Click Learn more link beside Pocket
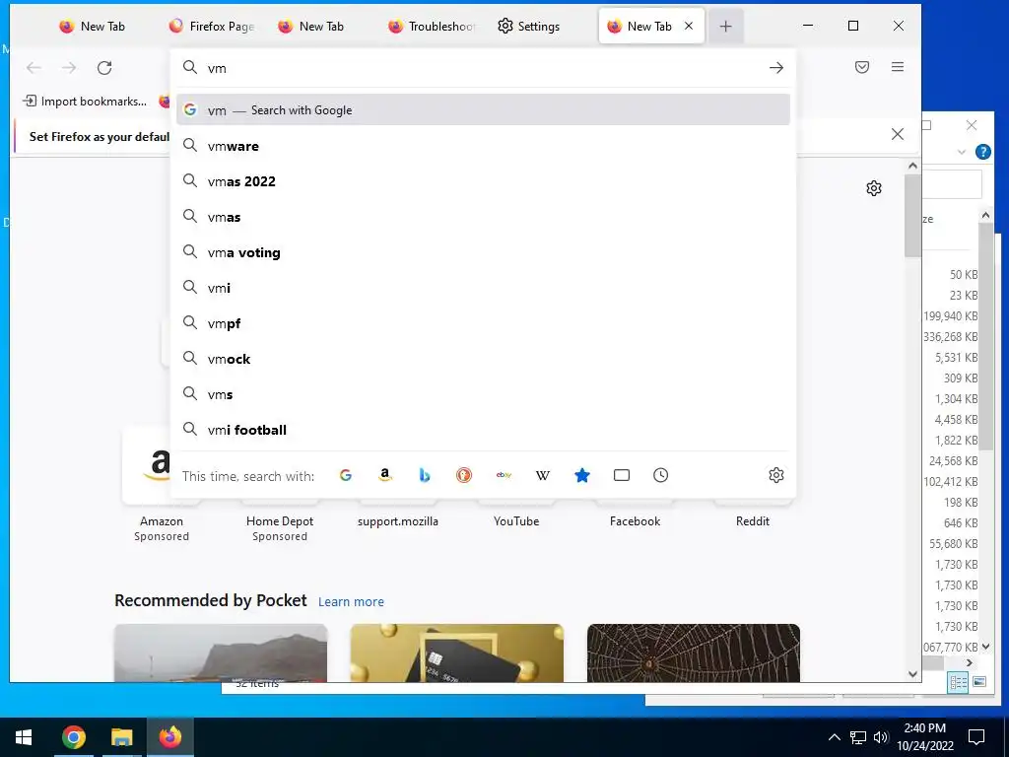Image resolution: width=1009 pixels, height=757 pixels. point(351,601)
